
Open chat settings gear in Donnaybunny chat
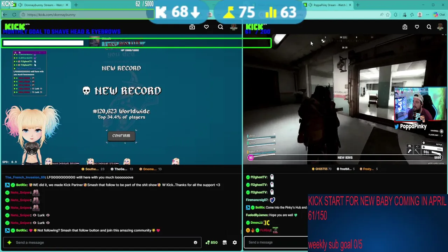point(235,243)
